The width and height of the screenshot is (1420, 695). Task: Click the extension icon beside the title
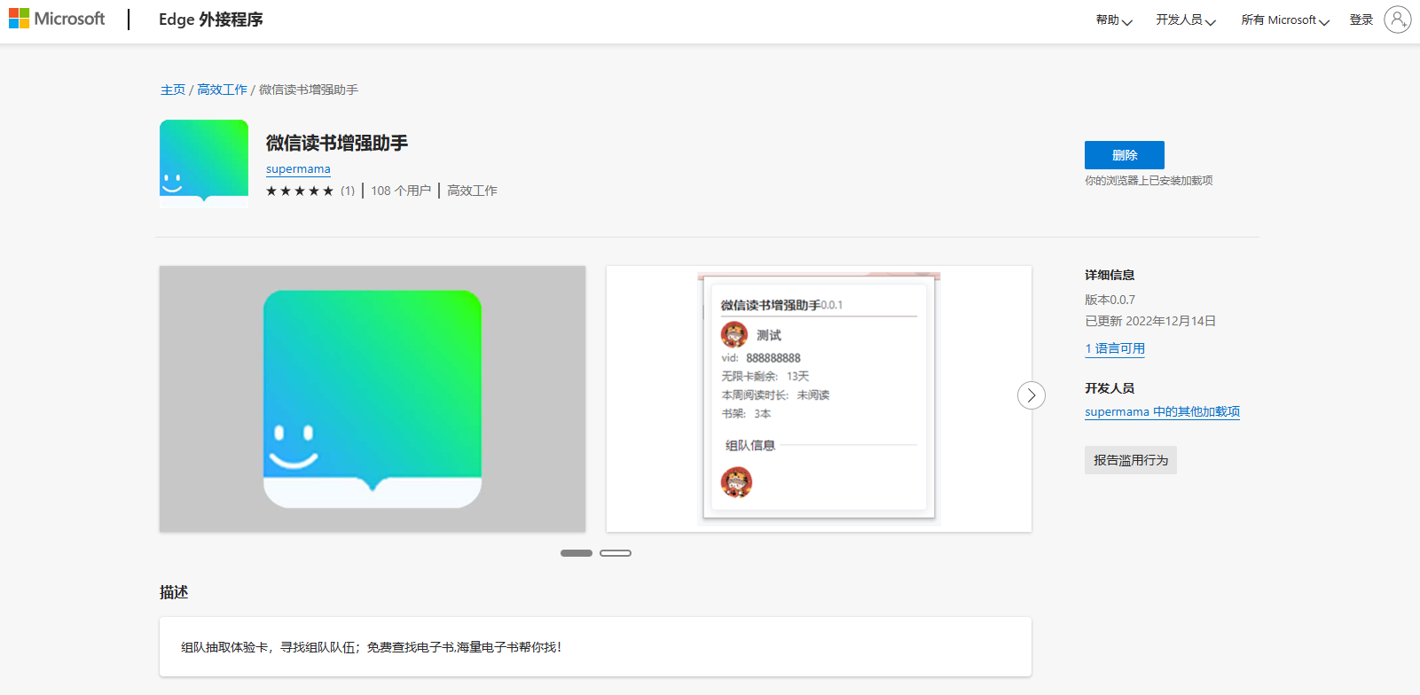pos(204,164)
